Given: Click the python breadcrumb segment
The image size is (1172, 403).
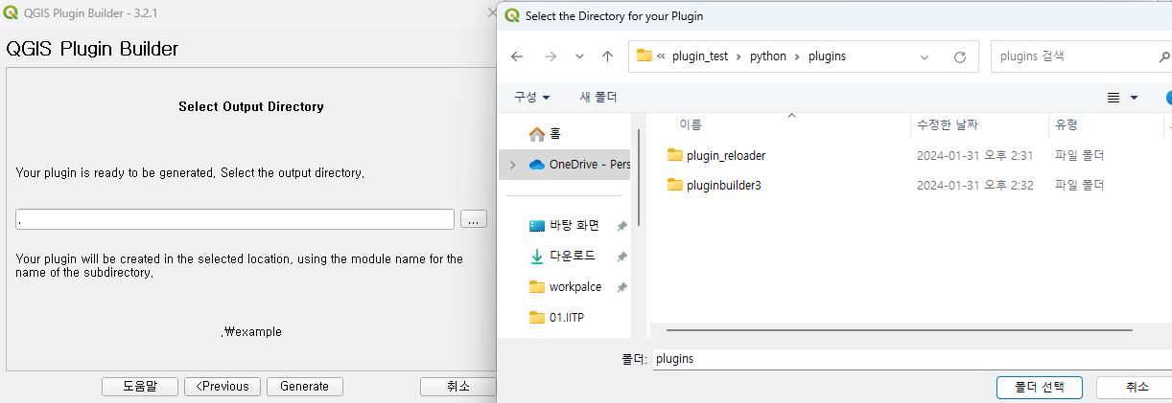Looking at the screenshot, I should [x=768, y=56].
